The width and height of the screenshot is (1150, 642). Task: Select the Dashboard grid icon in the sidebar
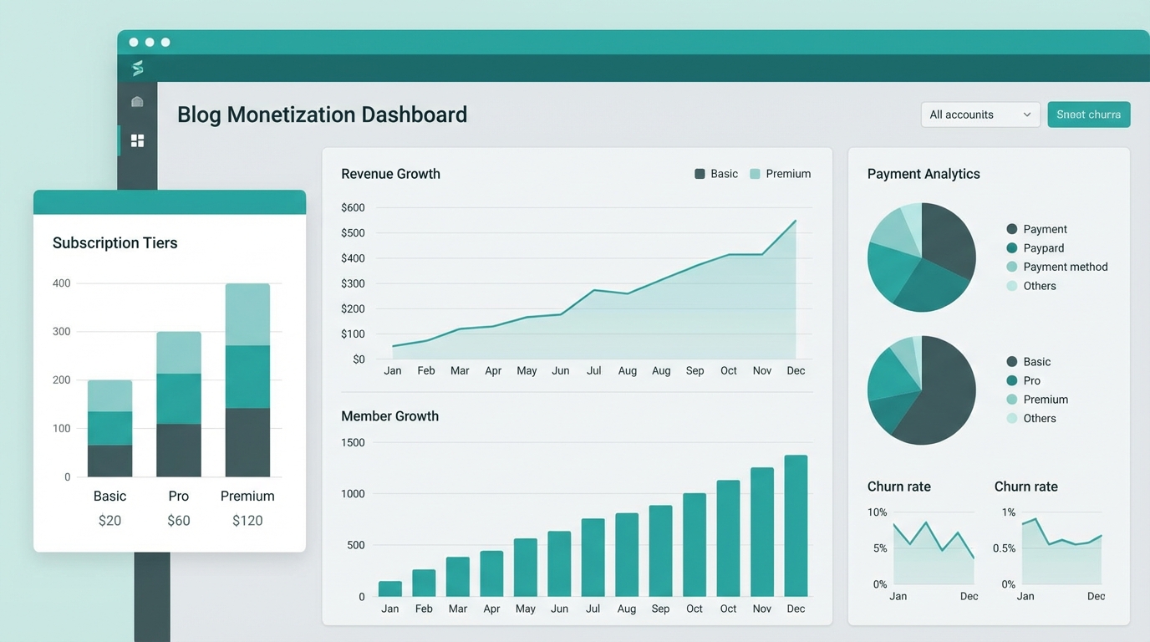pos(137,140)
